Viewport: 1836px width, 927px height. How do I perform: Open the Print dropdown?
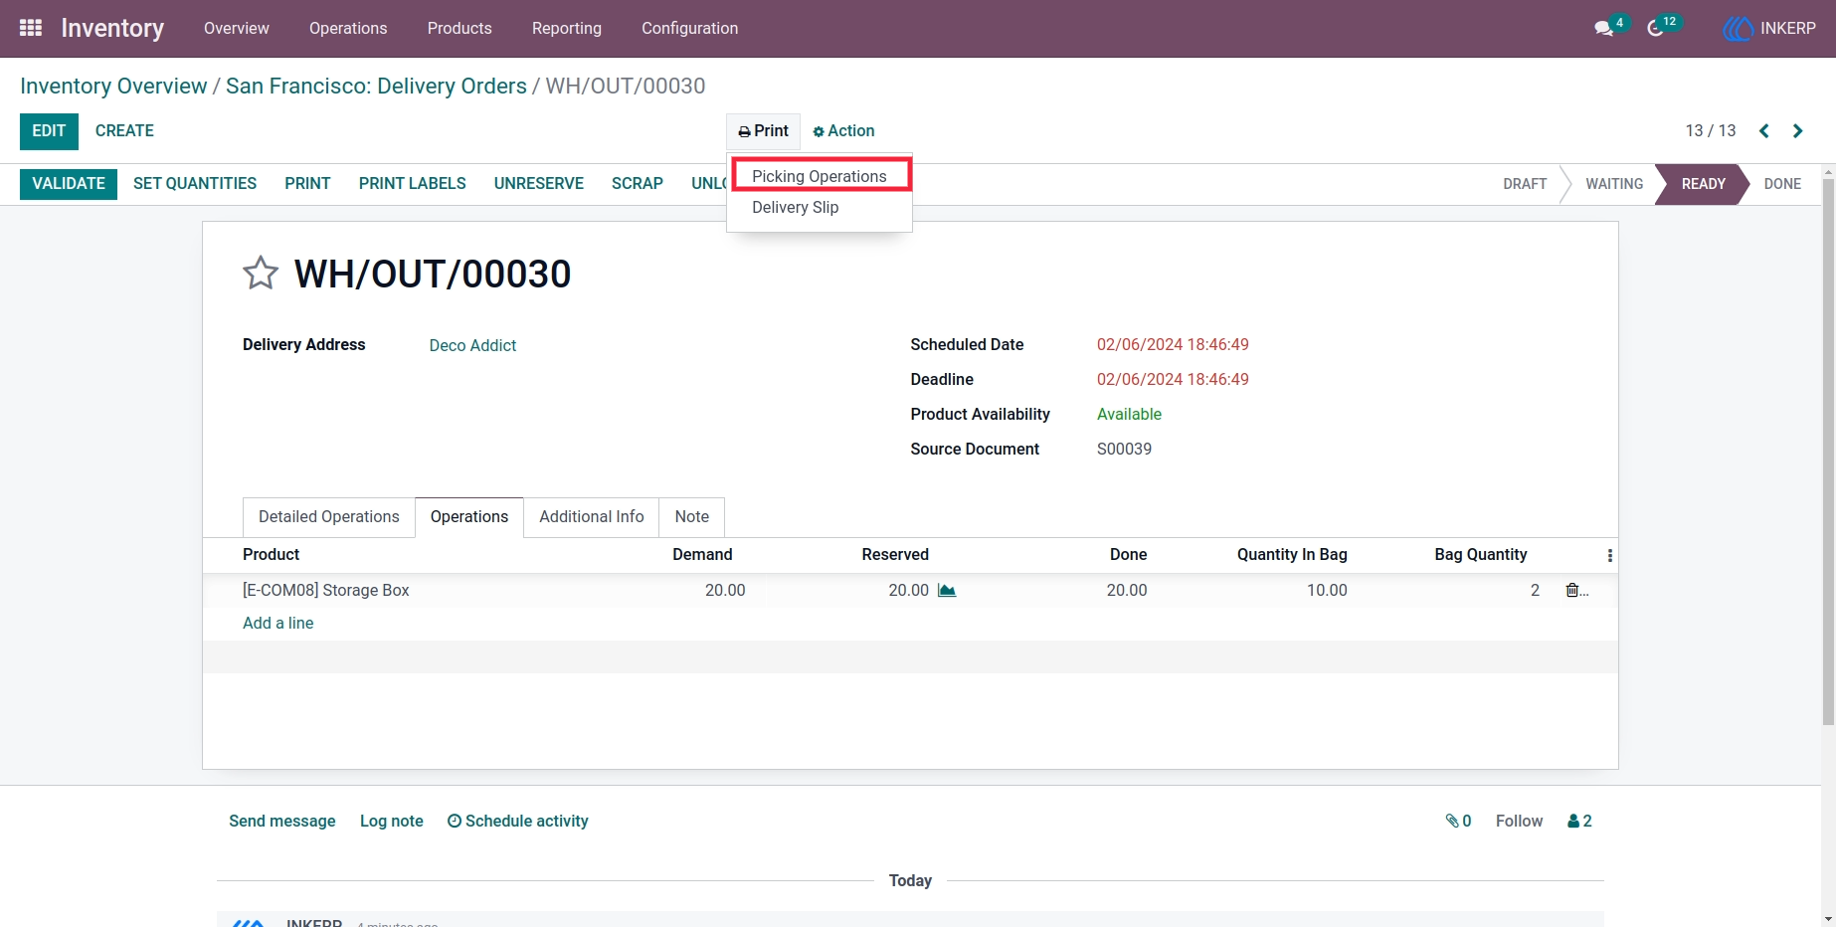(x=763, y=131)
